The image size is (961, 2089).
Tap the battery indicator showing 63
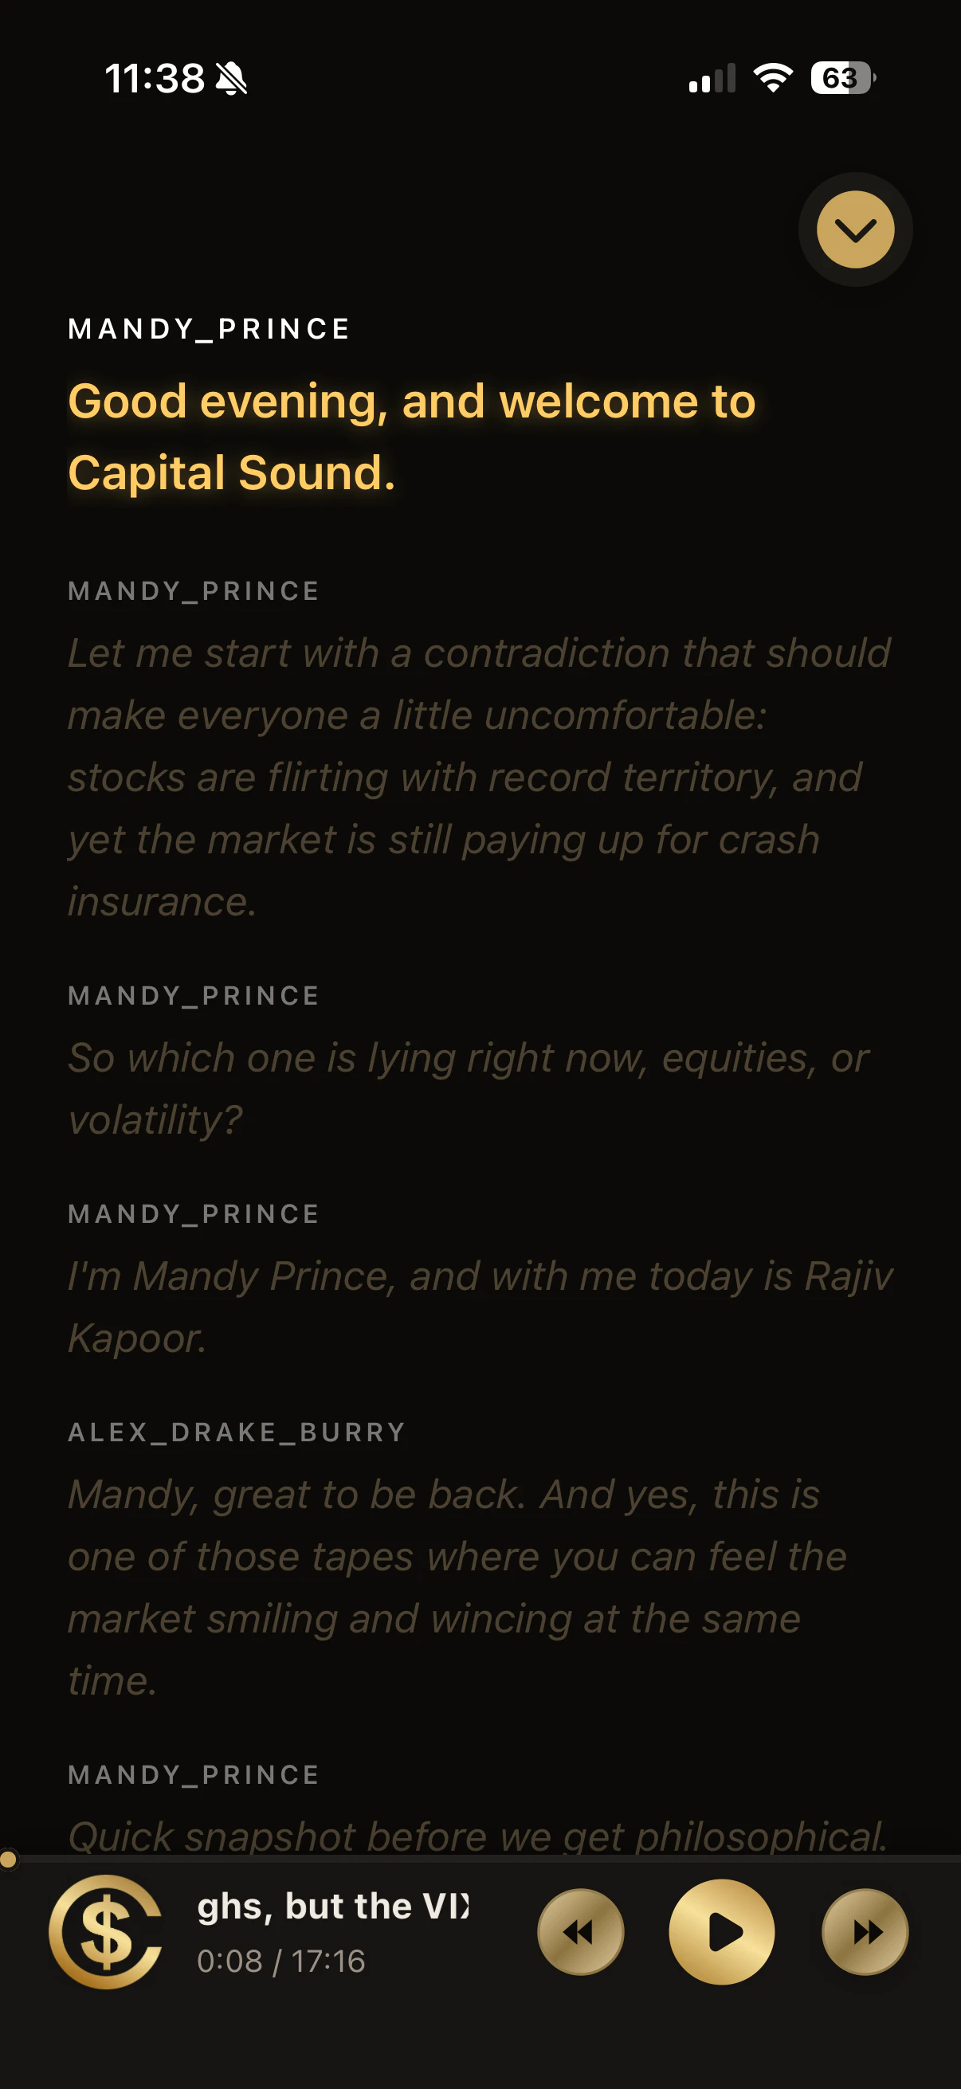pos(840,78)
